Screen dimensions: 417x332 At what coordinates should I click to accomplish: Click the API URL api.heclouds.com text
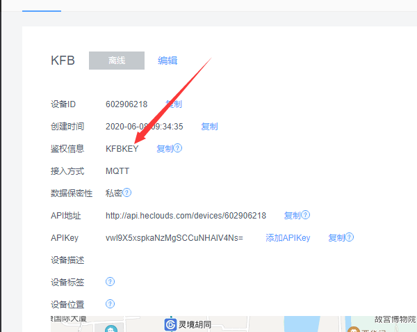point(186,215)
